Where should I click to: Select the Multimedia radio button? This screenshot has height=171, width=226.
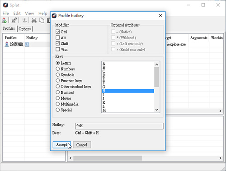click(58, 104)
